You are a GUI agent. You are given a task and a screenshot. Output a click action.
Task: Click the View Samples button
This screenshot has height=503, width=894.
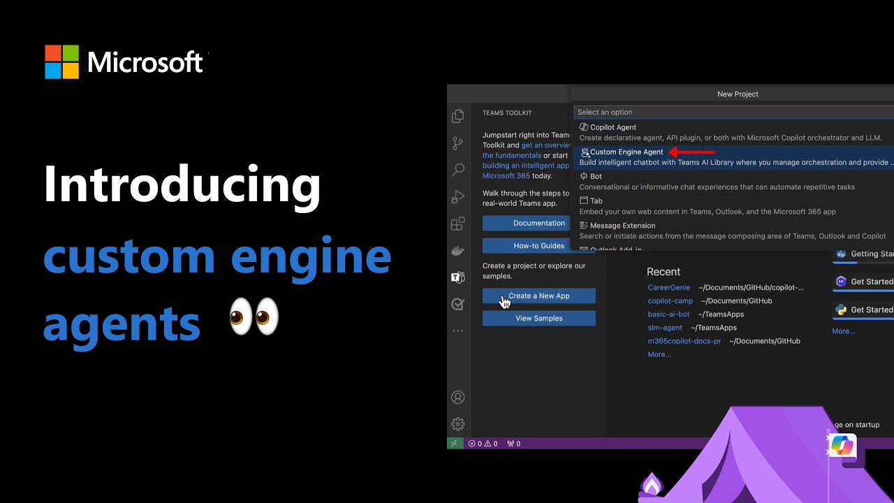tap(539, 318)
